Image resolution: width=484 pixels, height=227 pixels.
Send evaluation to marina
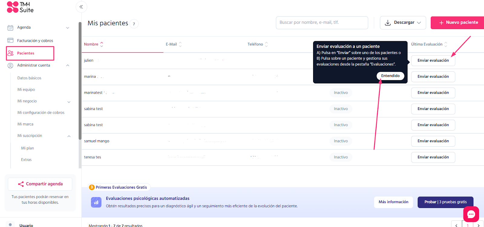tap(433, 76)
